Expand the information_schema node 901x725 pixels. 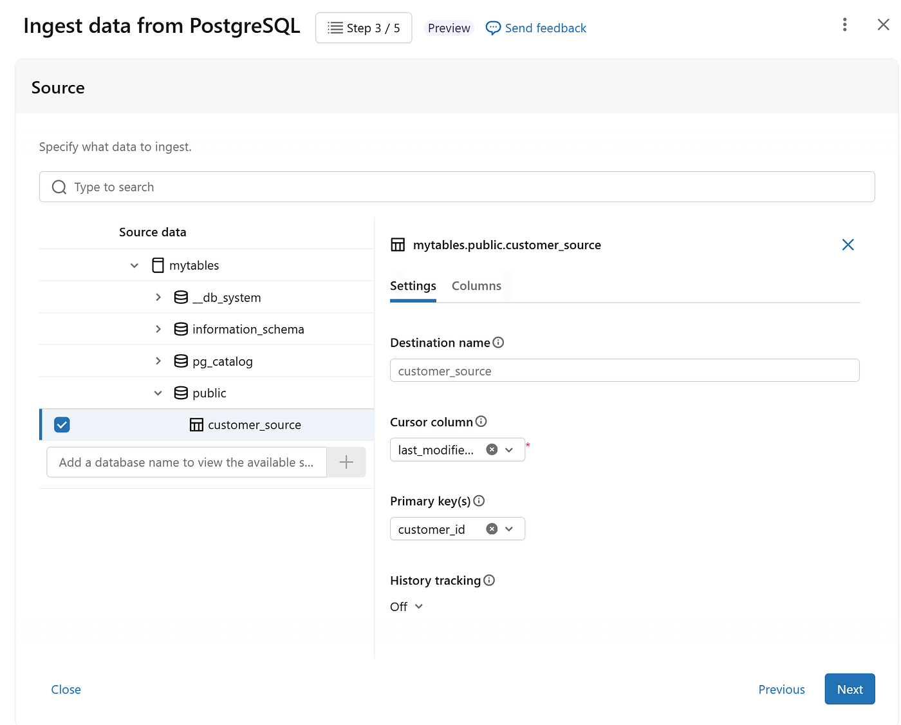tap(158, 329)
